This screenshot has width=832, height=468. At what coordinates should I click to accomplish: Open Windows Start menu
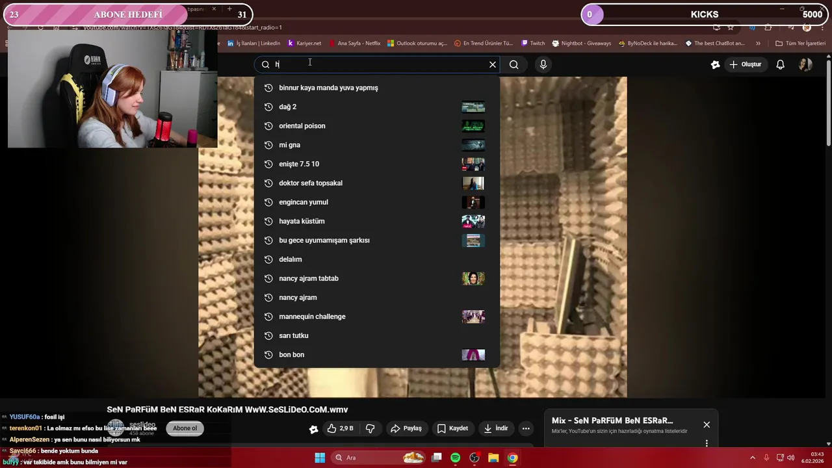pos(320,458)
